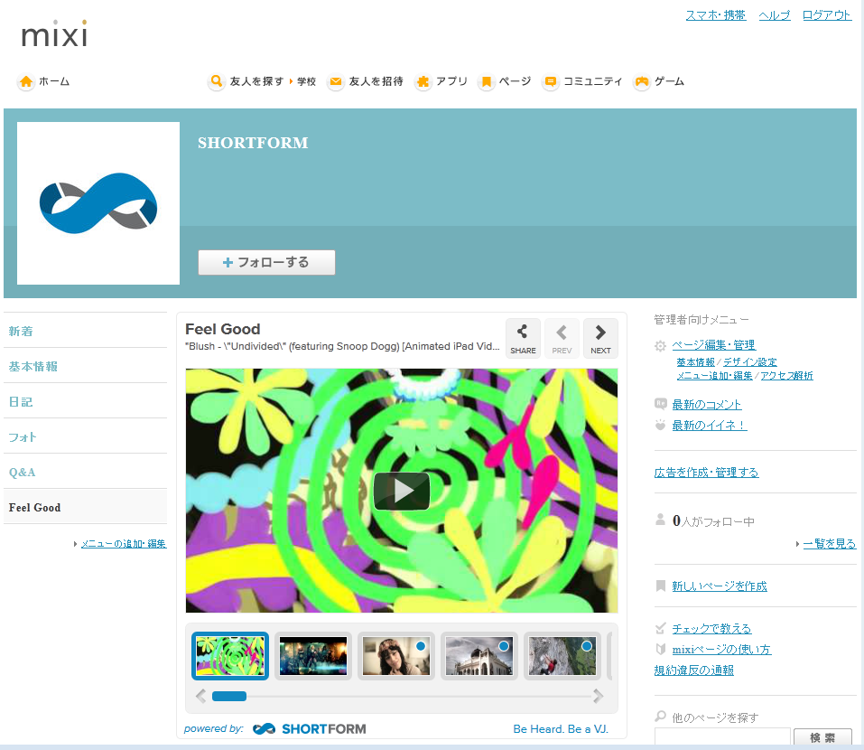Open the アクセス解析 link
The width and height of the screenshot is (864, 750).
787,376
